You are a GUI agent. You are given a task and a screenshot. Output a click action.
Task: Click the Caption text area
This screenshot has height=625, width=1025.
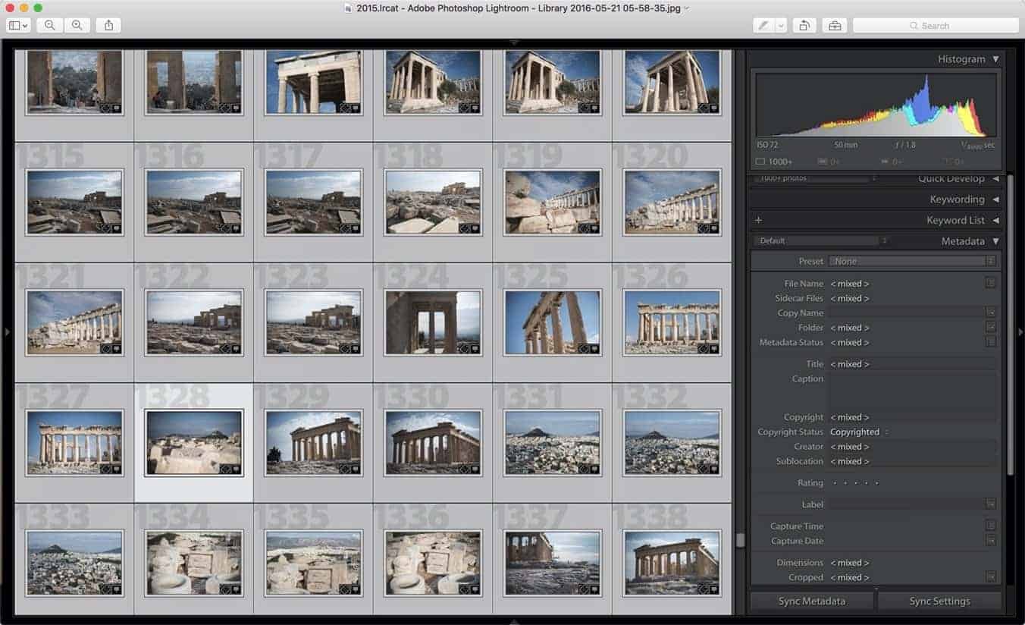pyautogui.click(x=913, y=390)
